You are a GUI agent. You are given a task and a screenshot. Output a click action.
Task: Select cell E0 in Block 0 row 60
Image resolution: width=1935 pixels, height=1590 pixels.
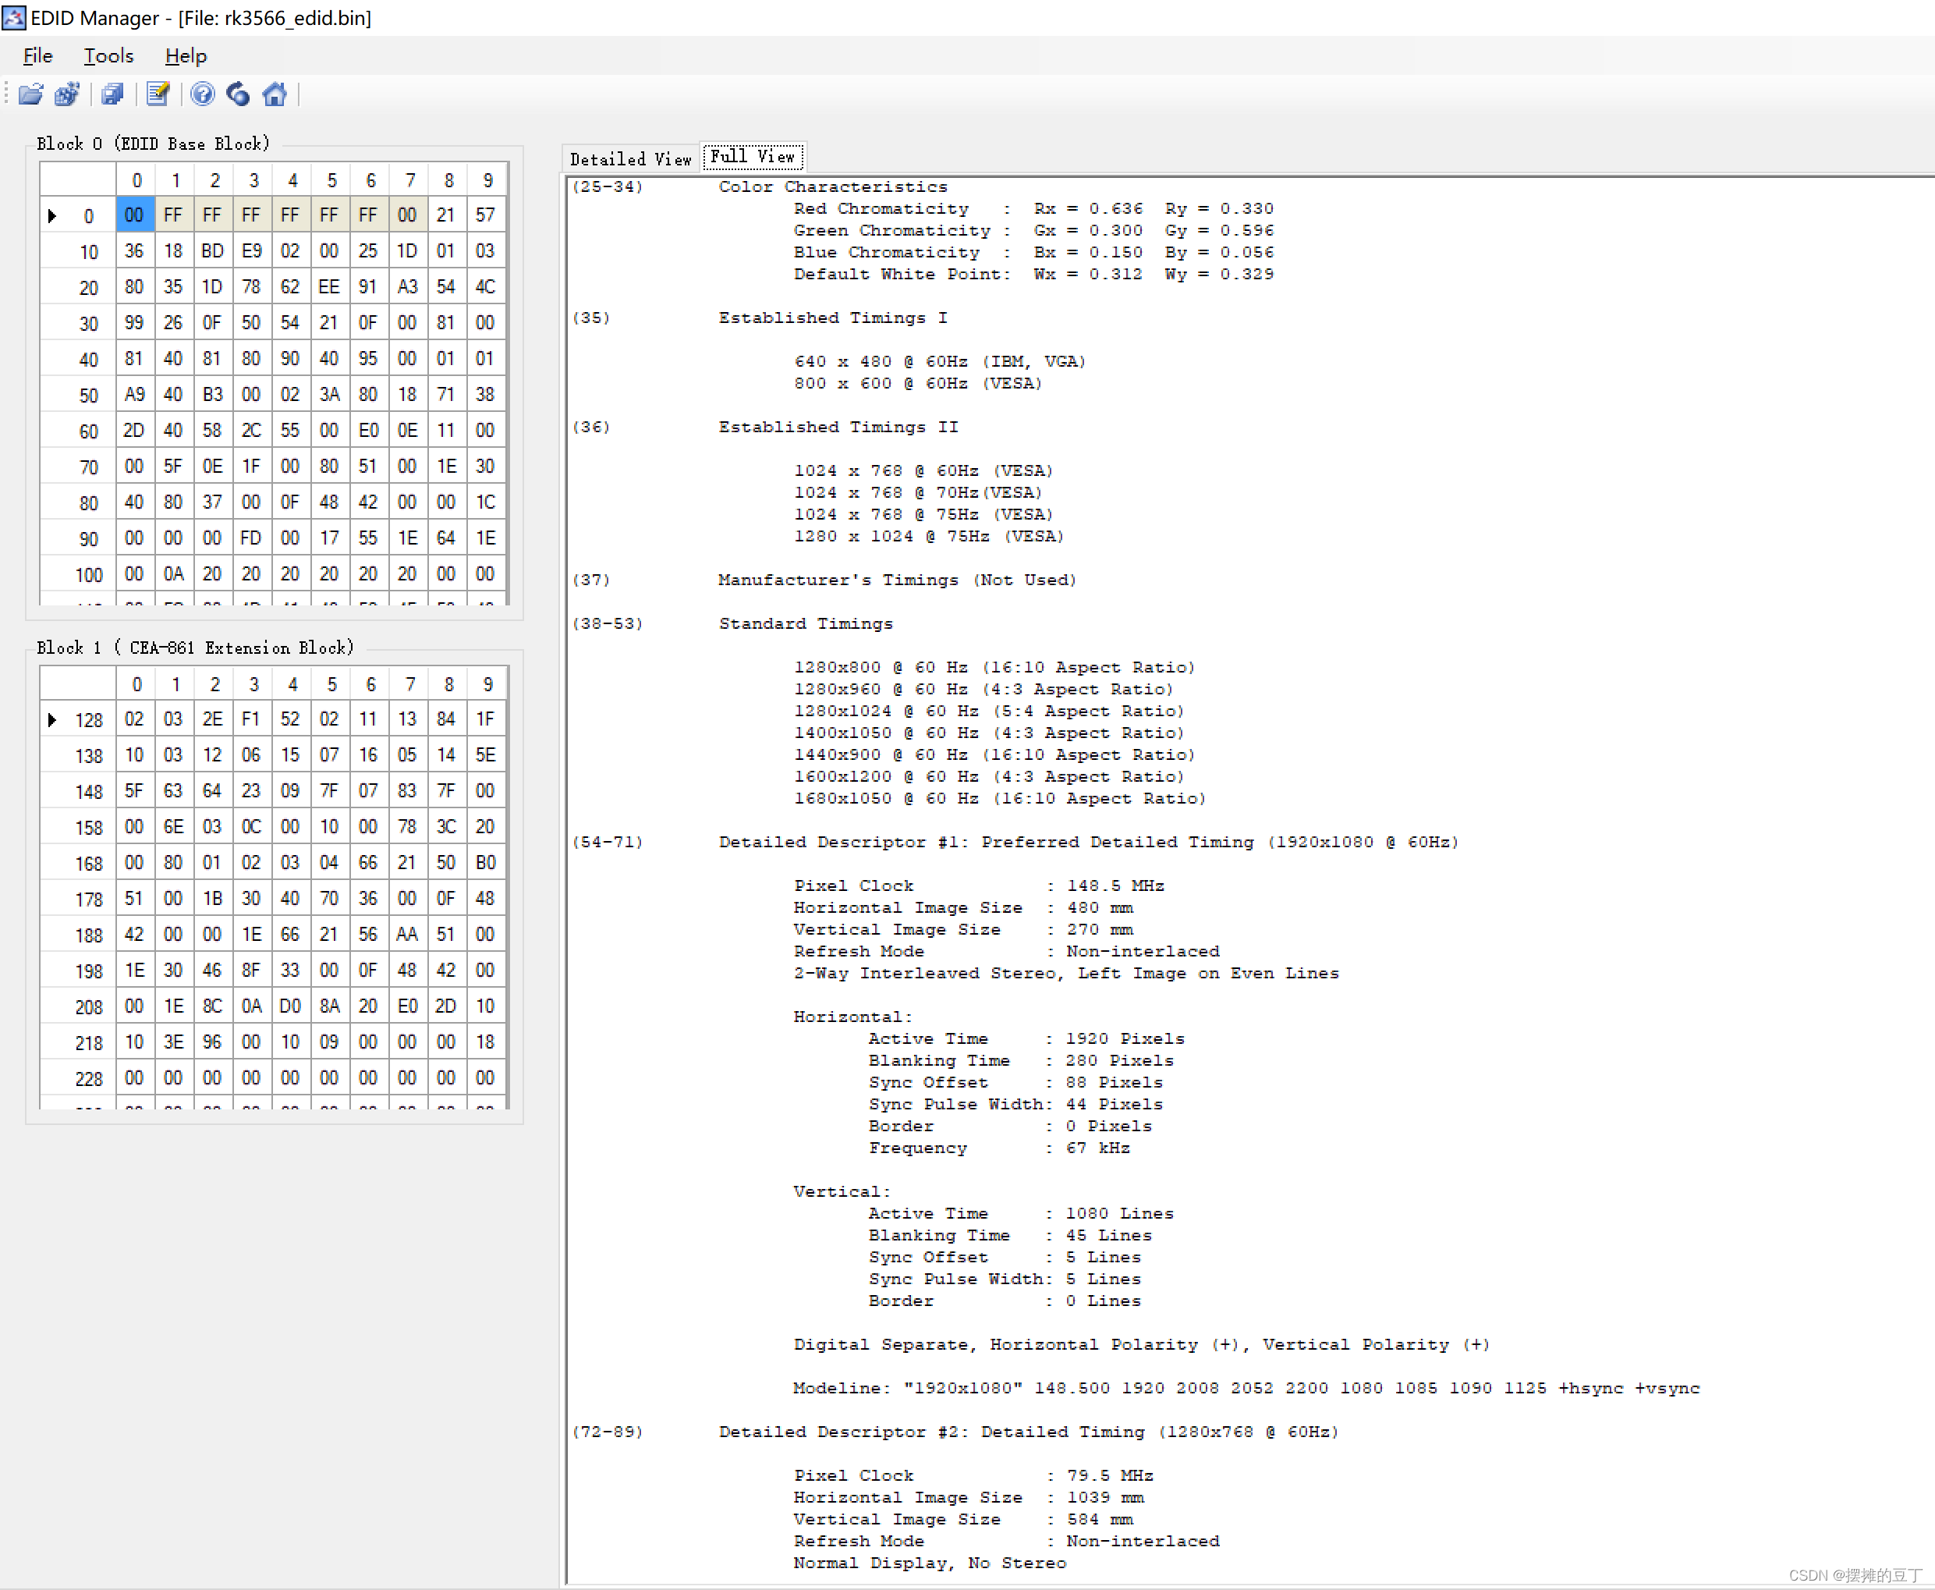(368, 430)
